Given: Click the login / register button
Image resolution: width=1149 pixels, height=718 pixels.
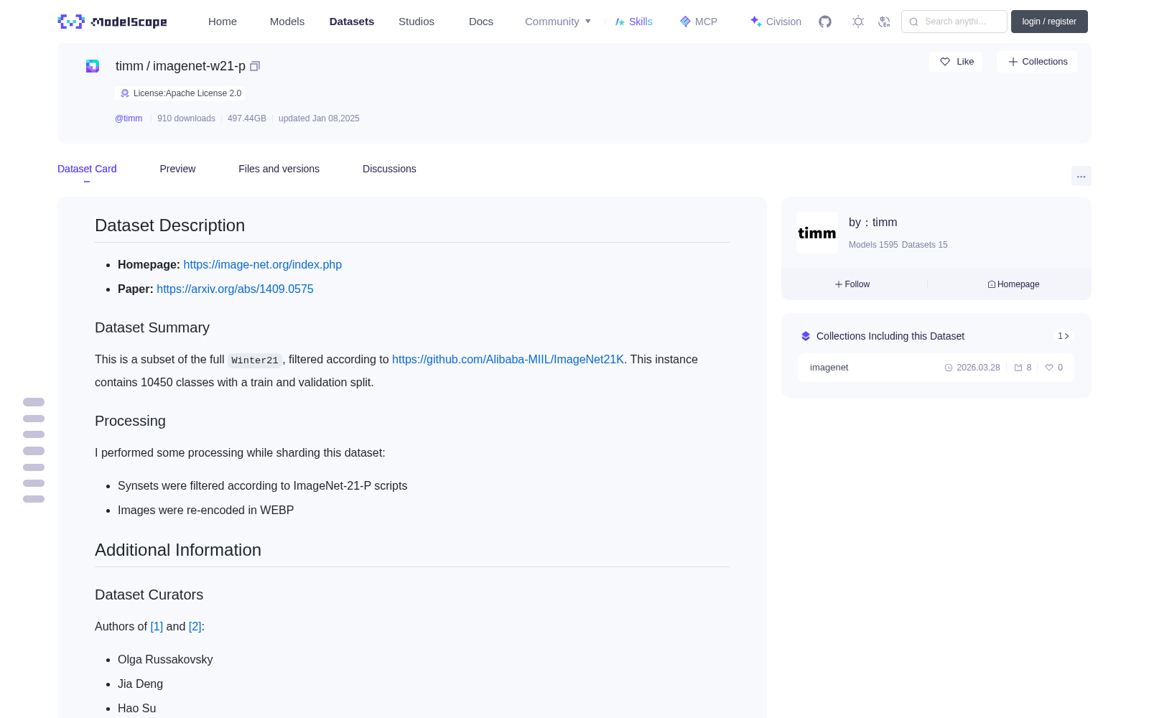Looking at the screenshot, I should point(1049,22).
